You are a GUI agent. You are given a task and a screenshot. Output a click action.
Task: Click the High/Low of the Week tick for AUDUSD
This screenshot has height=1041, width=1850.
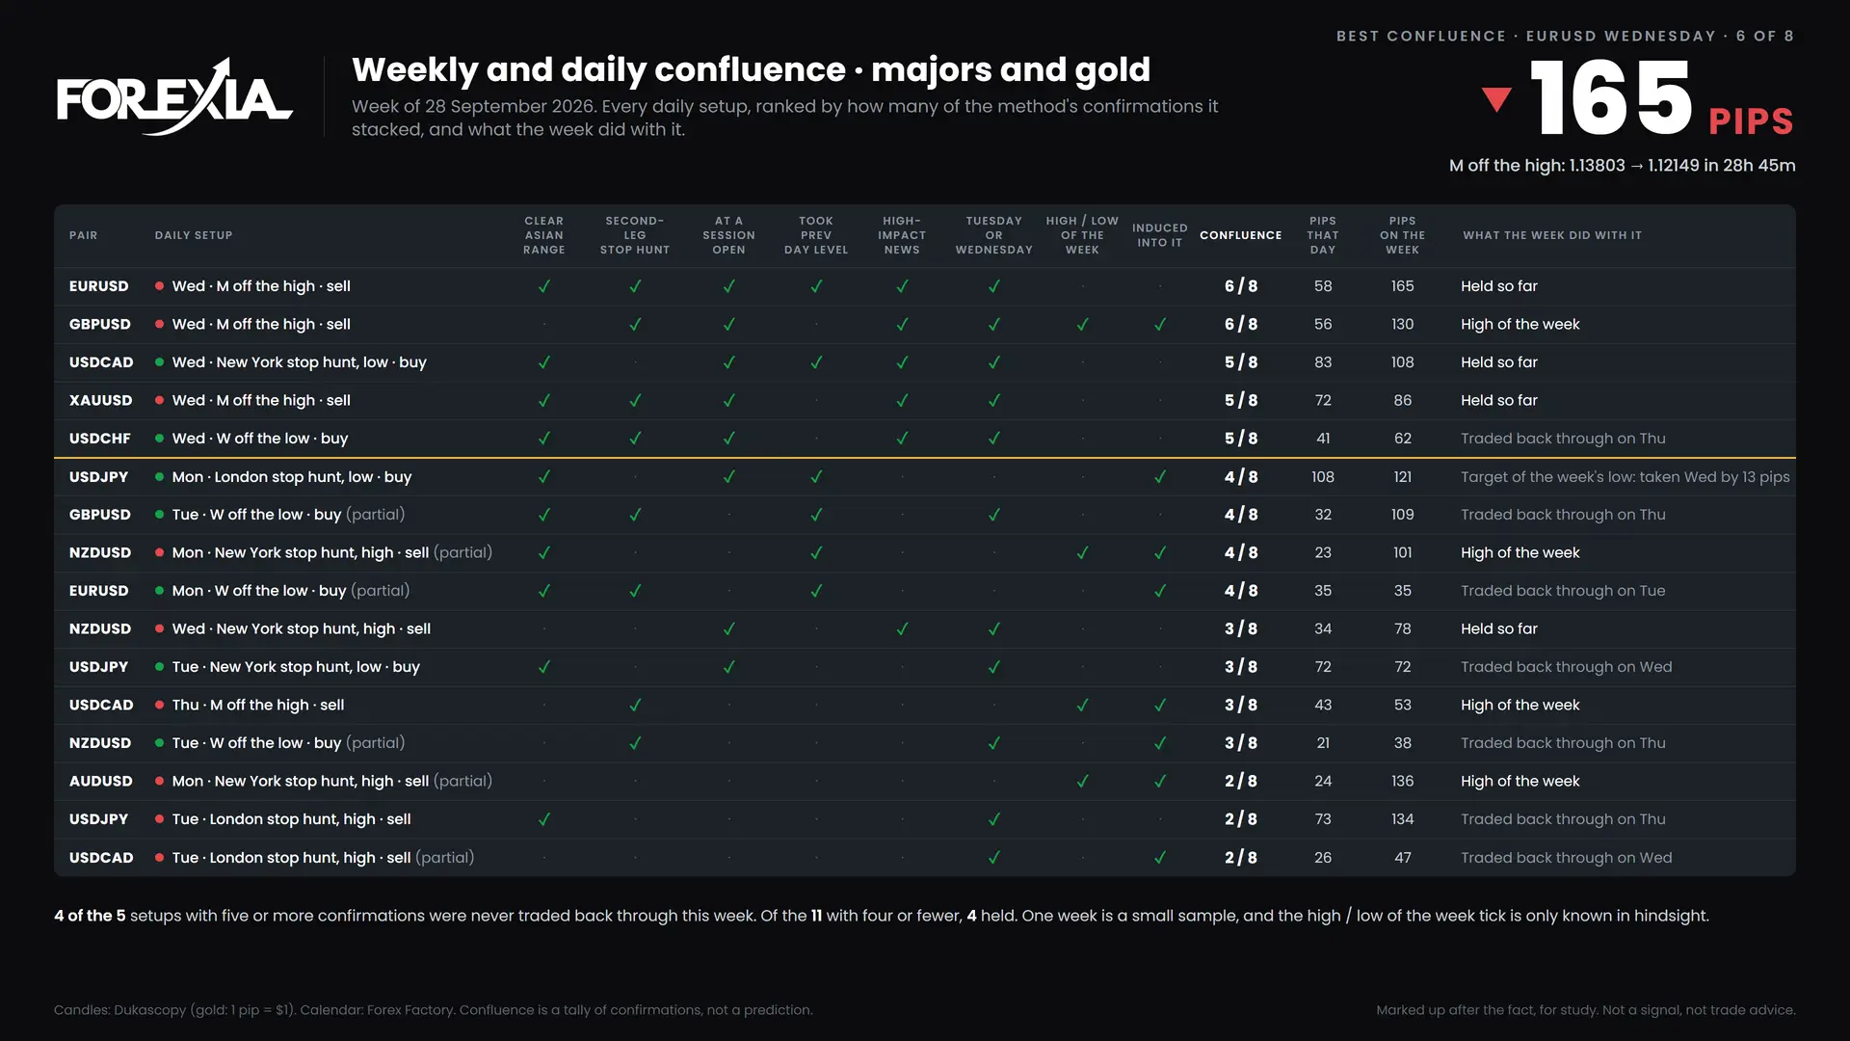tap(1082, 781)
